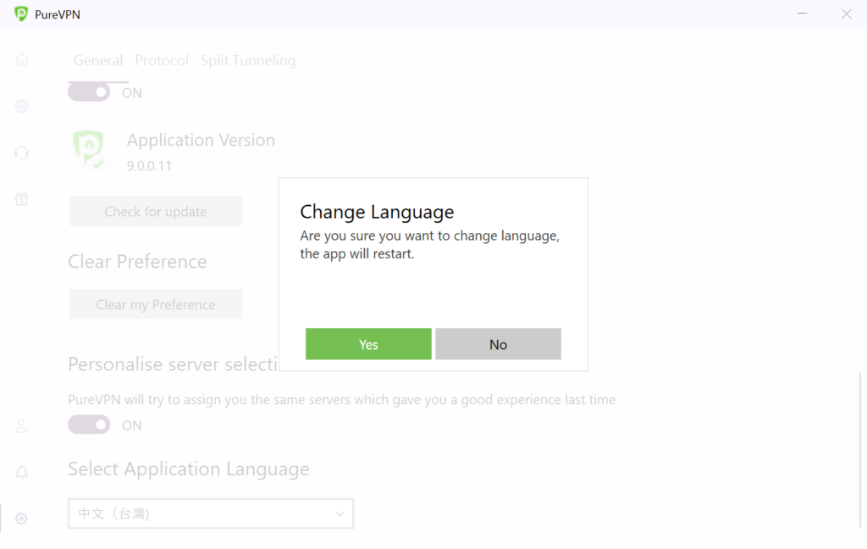Toggle the Personalise server selection switch
This screenshot has height=549, width=867.
point(89,424)
